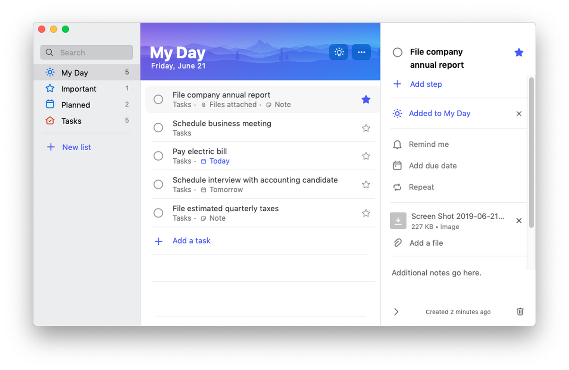
Task: Open the three-dots list options menu
Action: 361,52
